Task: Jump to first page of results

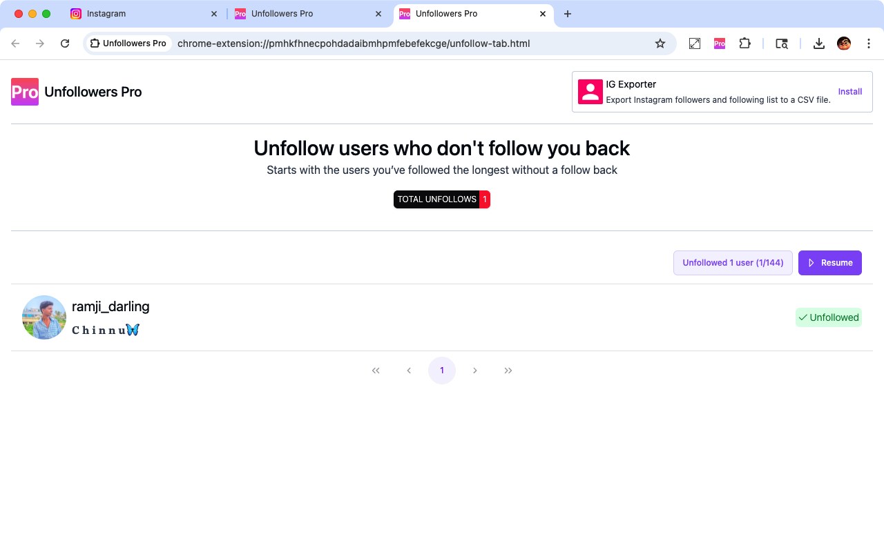Action: (376, 371)
